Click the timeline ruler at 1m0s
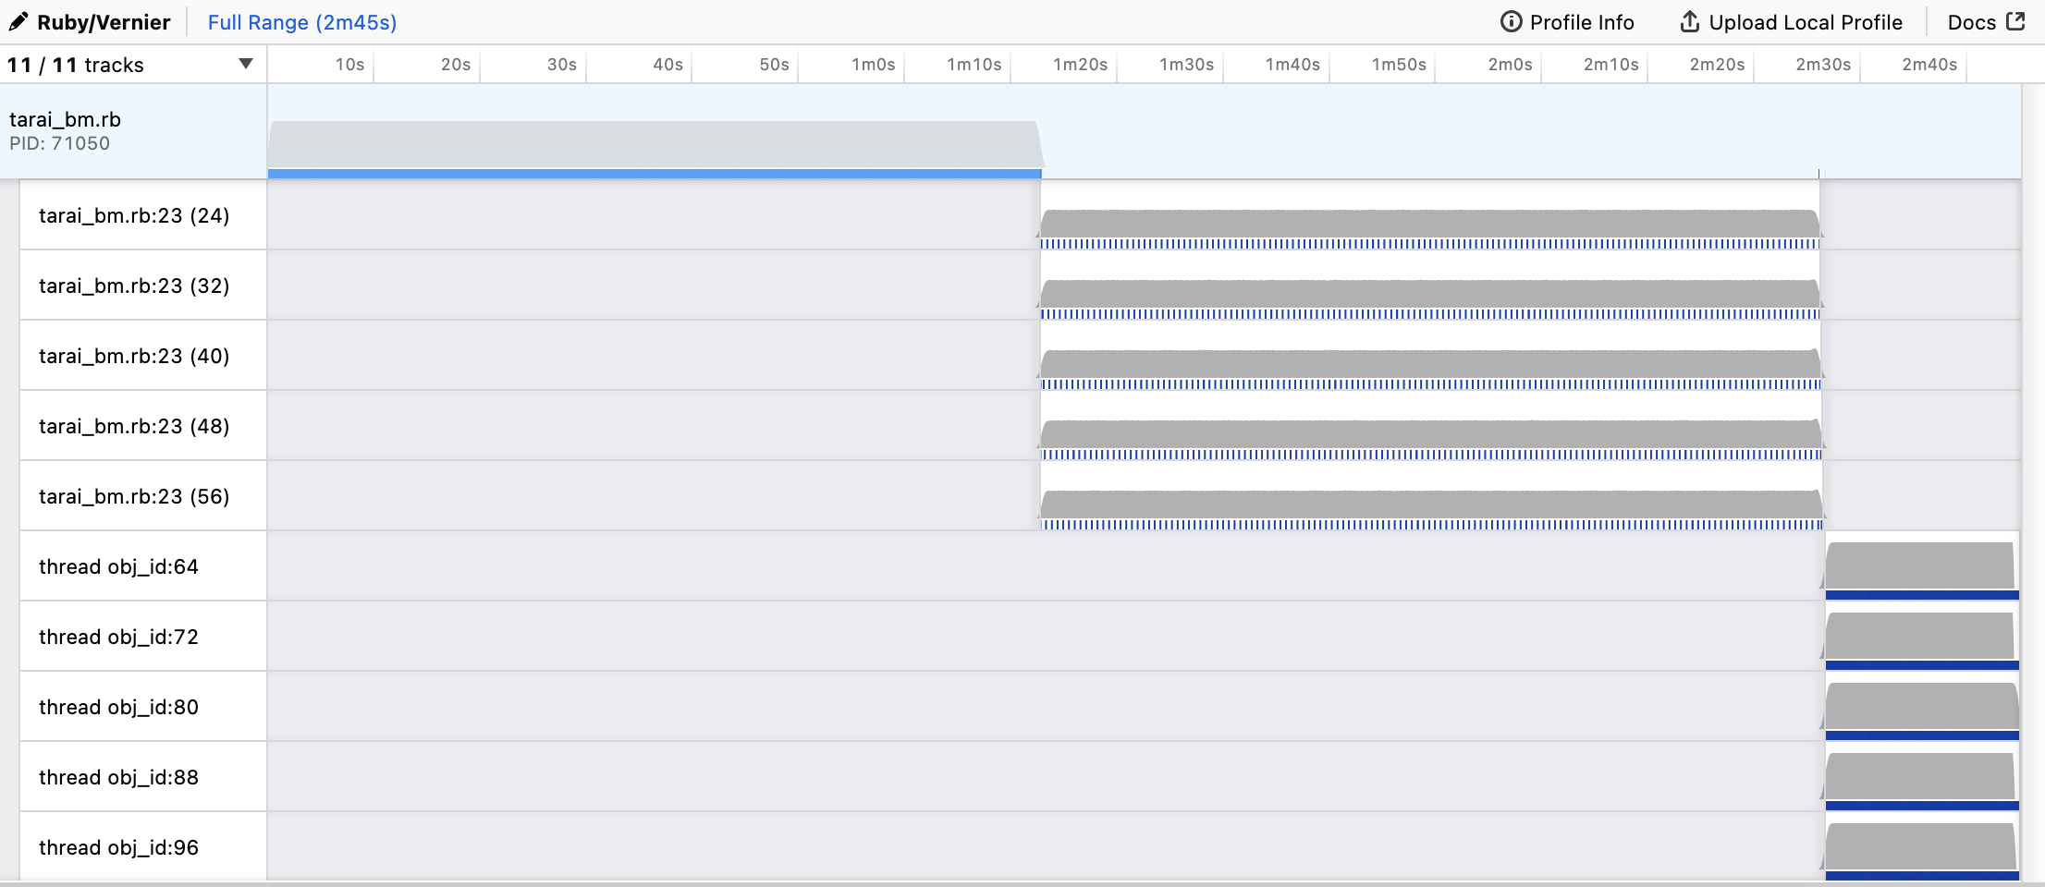2045x887 pixels. pos(873,65)
